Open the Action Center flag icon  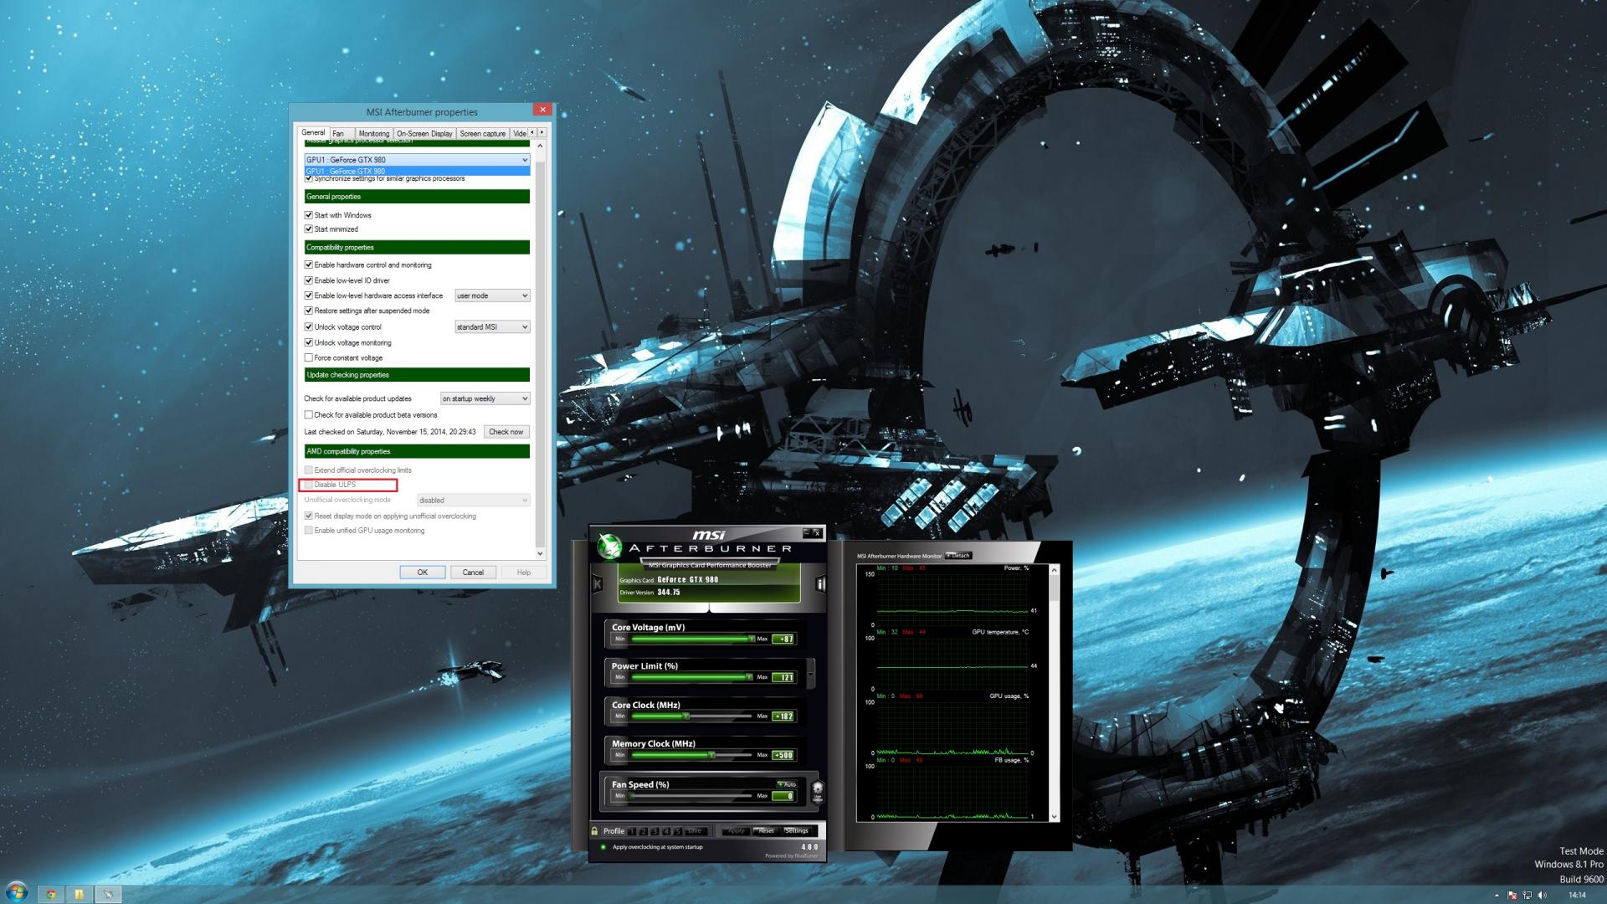click(1512, 895)
